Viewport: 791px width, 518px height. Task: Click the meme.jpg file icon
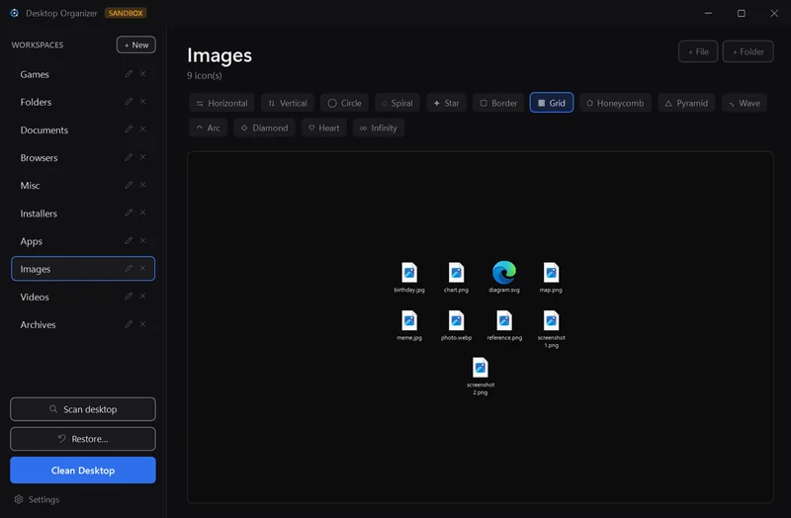pos(409,325)
